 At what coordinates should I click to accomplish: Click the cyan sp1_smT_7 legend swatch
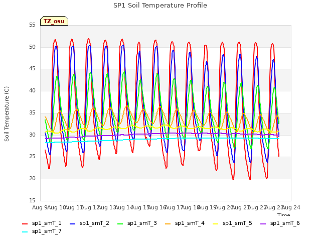click(x=25, y=232)
